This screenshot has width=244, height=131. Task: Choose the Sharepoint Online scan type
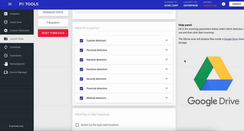[x=53, y=12]
